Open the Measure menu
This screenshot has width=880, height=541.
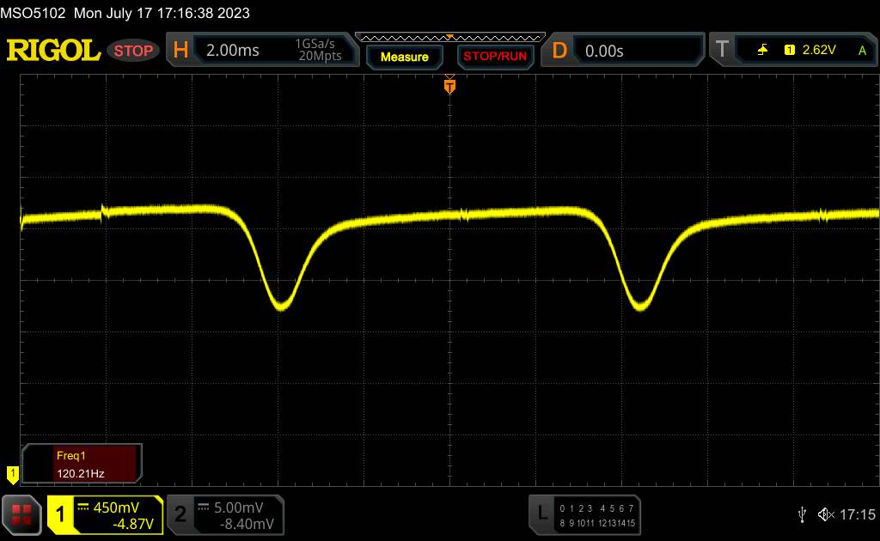404,57
